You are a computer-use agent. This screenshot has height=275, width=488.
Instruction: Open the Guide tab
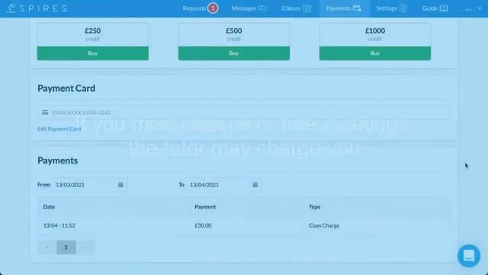point(435,8)
